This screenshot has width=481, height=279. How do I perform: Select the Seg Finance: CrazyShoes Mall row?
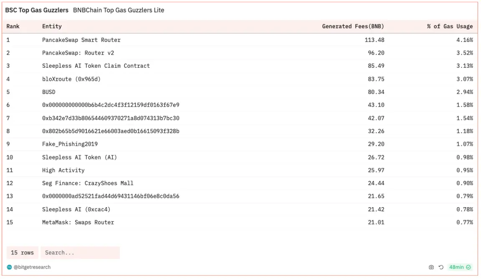click(x=88, y=183)
